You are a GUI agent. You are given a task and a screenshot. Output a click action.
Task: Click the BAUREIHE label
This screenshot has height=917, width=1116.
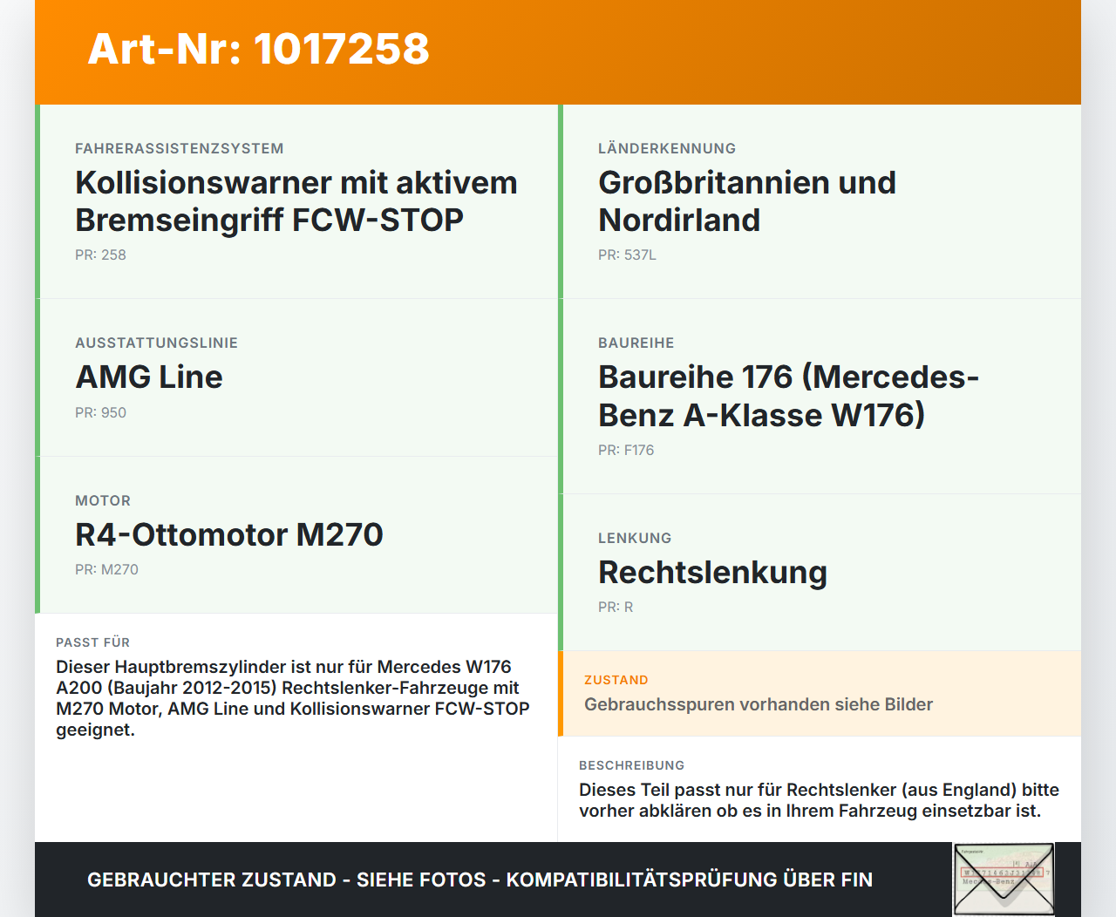636,343
